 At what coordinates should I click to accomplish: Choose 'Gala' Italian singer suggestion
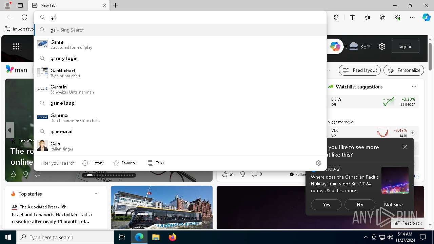tap(180, 146)
